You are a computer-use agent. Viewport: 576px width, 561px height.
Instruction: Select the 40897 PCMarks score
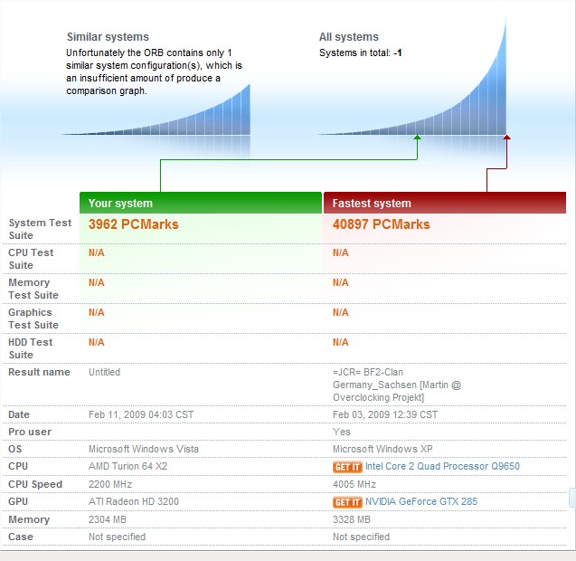[381, 224]
